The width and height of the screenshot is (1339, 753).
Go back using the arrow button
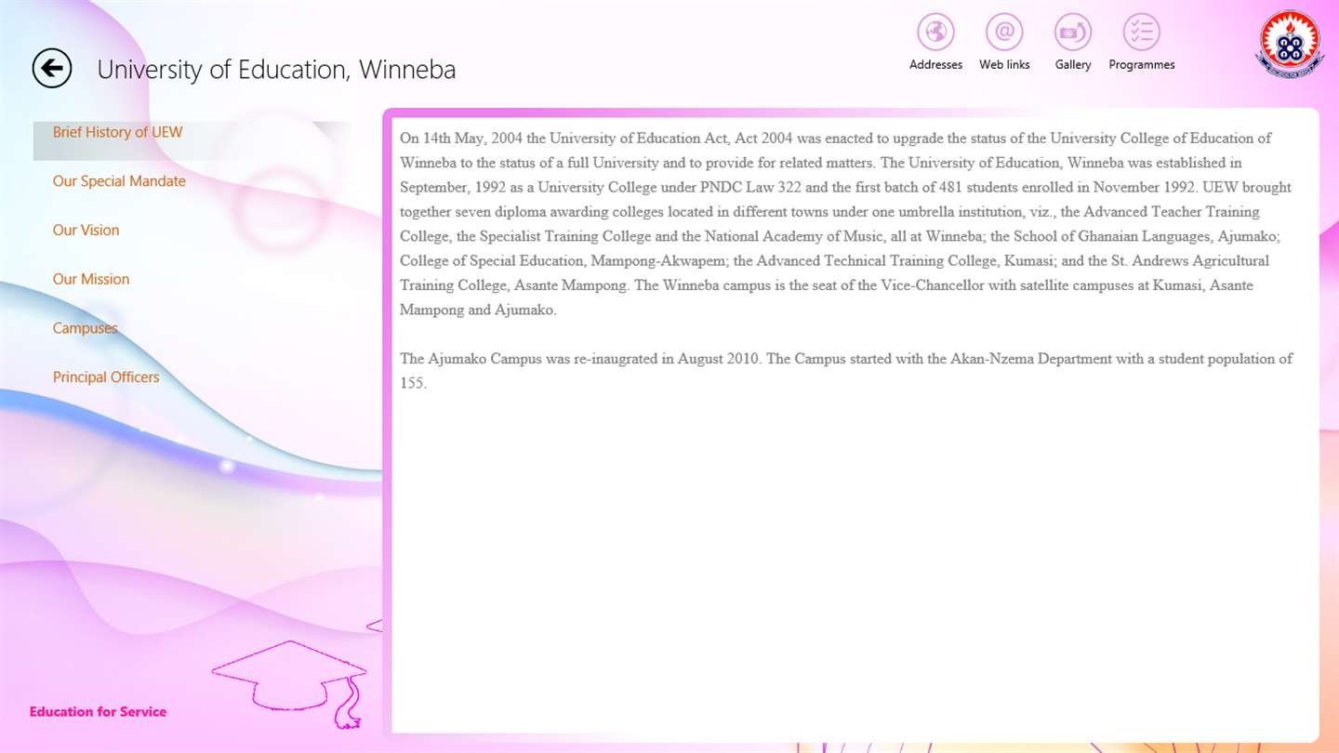point(52,68)
